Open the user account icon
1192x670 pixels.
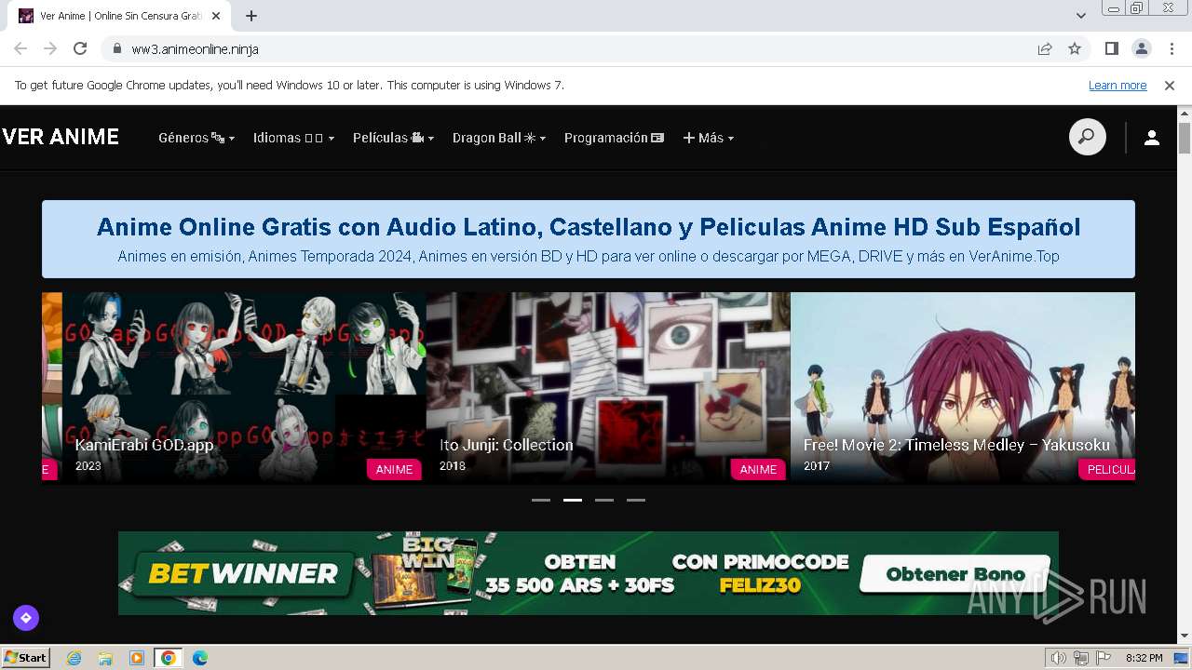click(1152, 138)
